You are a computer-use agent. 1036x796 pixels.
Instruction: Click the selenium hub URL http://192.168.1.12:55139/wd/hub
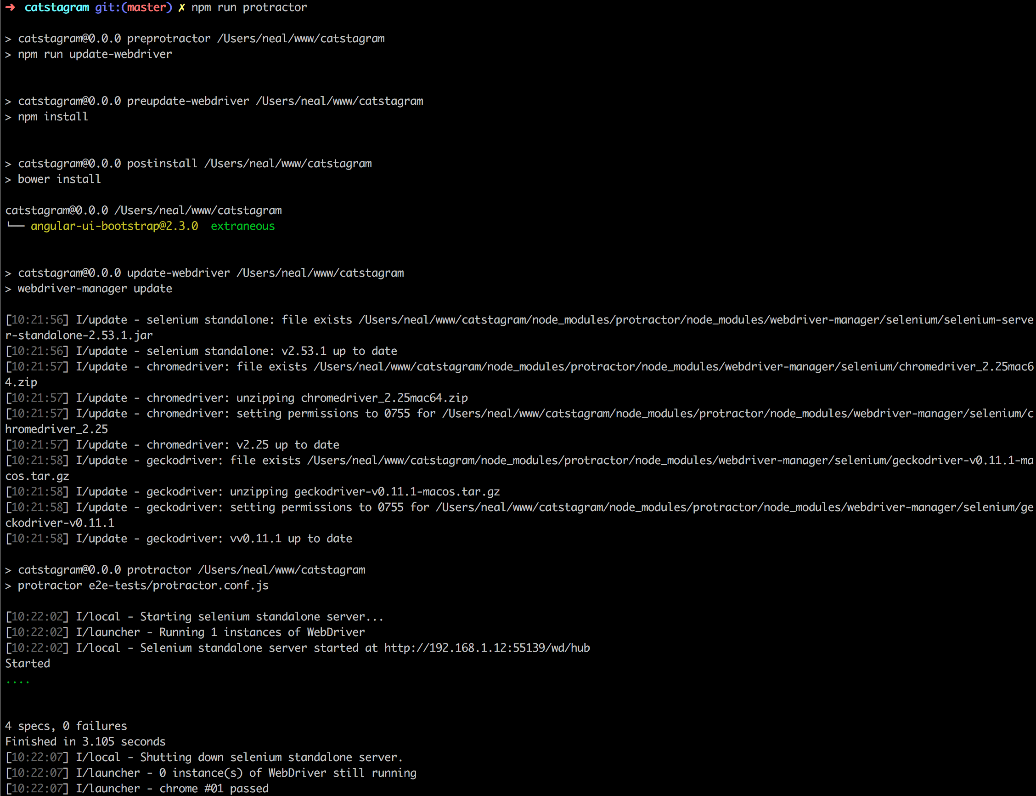[487, 648]
